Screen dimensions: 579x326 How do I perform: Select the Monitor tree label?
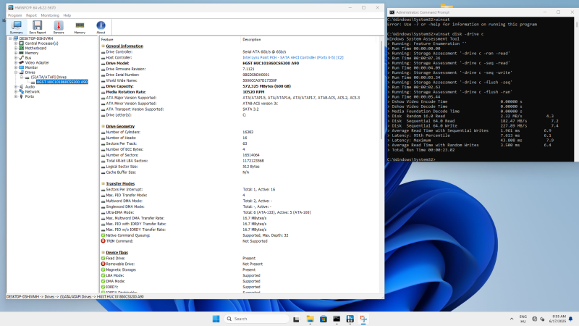pyautogui.click(x=31, y=67)
